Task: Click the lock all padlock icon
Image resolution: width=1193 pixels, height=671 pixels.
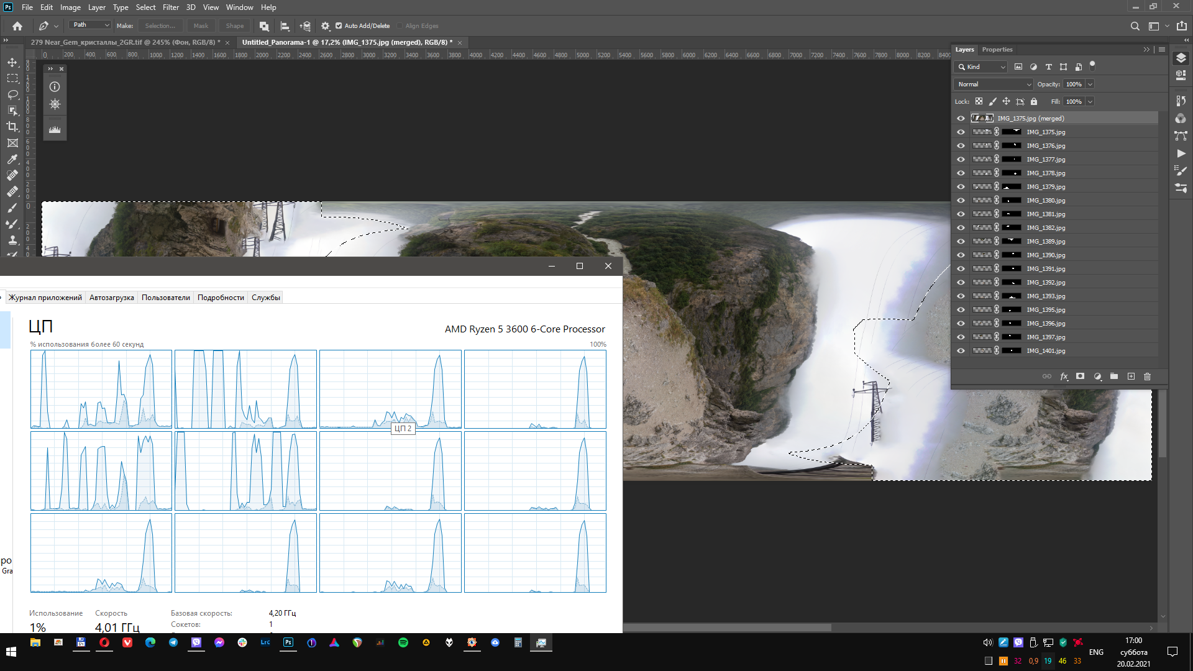Action: (x=1034, y=101)
